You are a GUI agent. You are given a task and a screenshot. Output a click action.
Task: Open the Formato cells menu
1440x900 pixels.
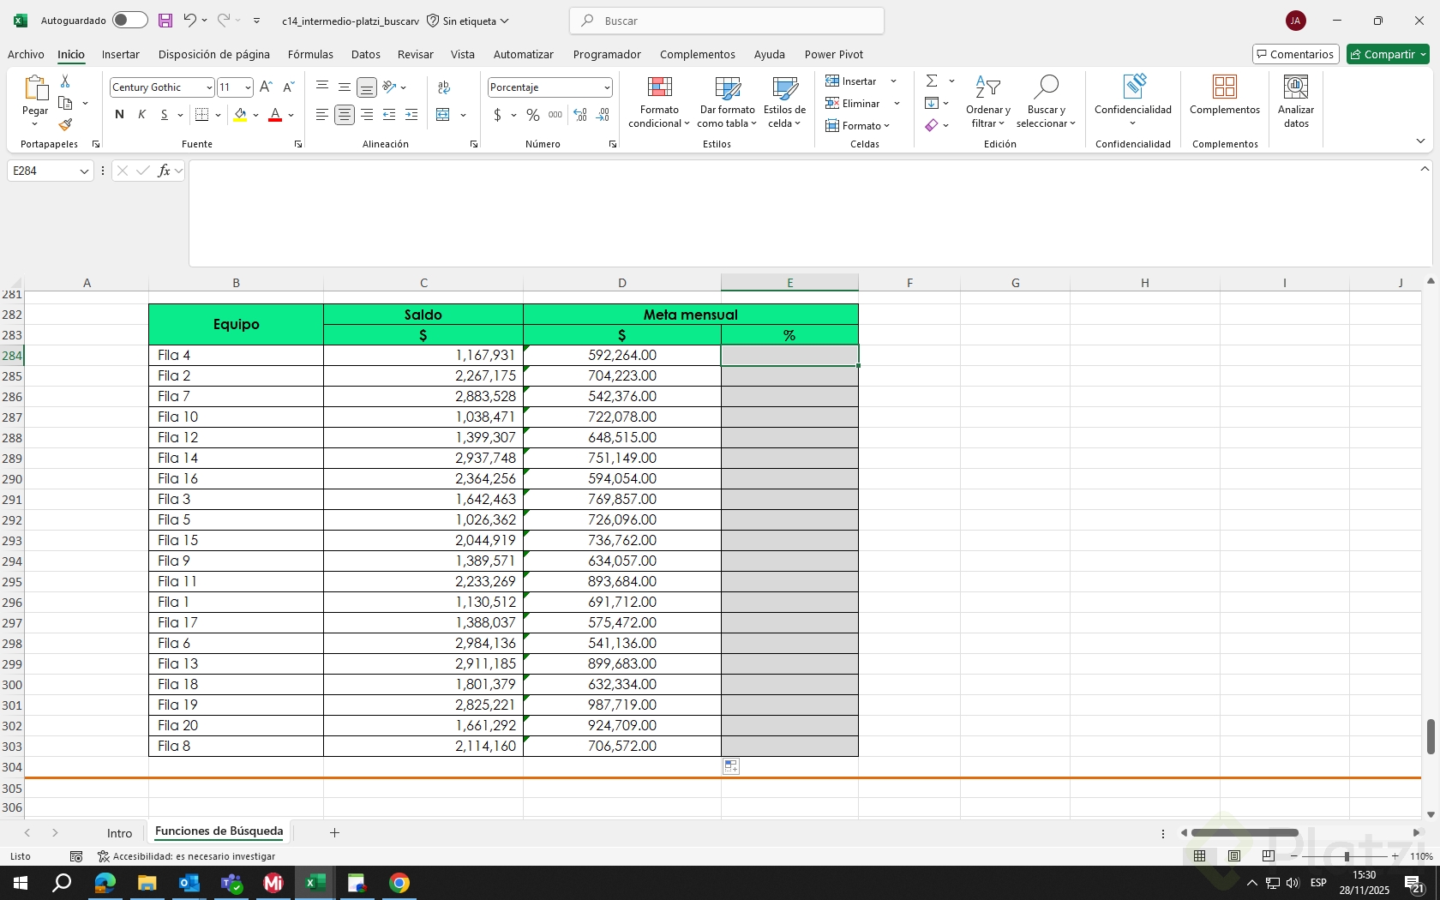coord(858,126)
